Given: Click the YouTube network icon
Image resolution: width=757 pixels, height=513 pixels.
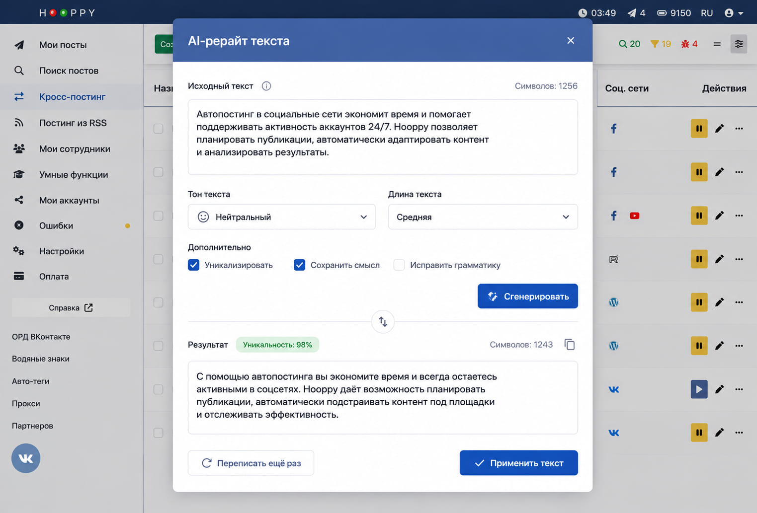Looking at the screenshot, I should click(x=634, y=216).
